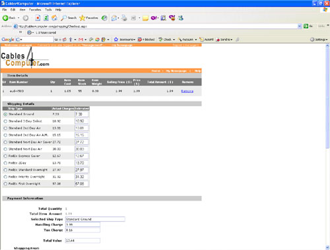Click the History clock icon
The width and height of the screenshot is (330, 250).
click(x=104, y=18)
